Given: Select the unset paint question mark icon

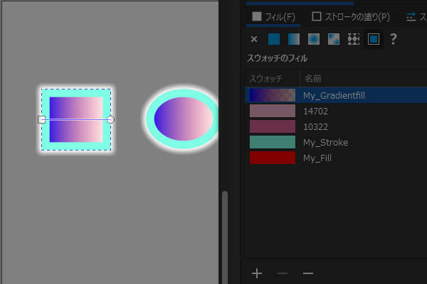Looking at the screenshot, I should point(393,39).
